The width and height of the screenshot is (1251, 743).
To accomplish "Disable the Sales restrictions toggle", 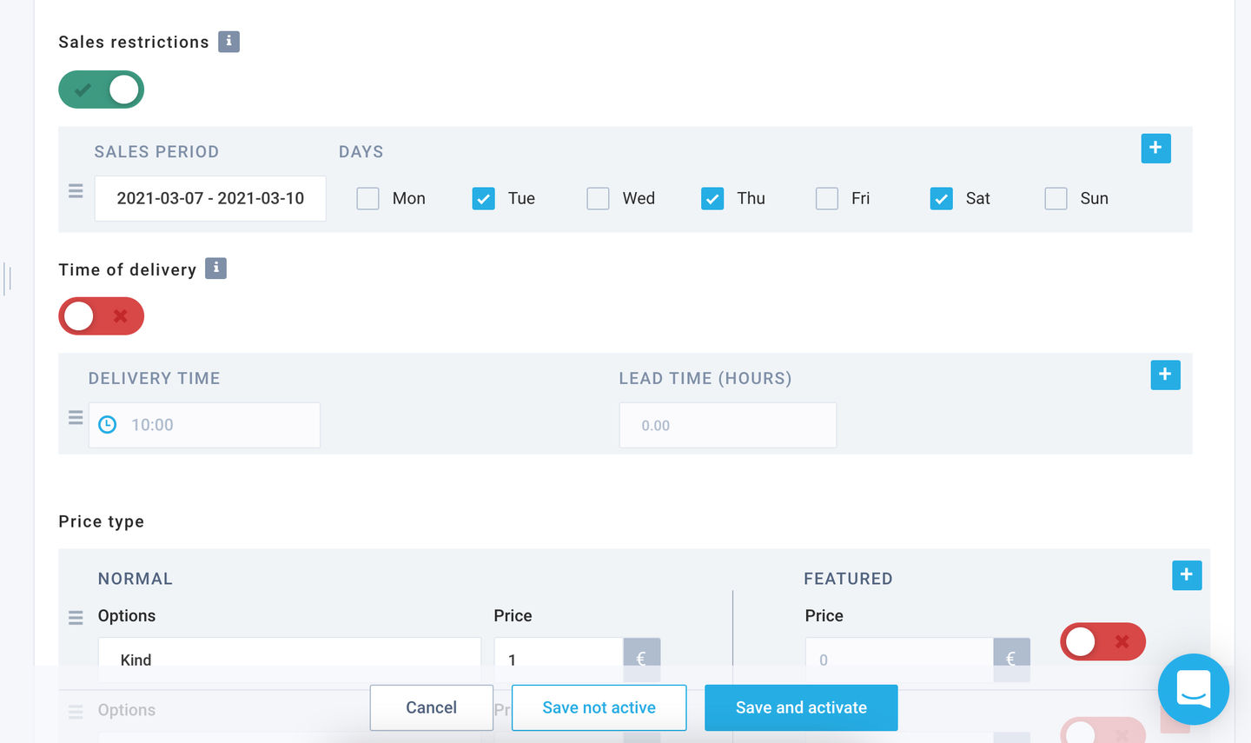I will pyautogui.click(x=101, y=90).
